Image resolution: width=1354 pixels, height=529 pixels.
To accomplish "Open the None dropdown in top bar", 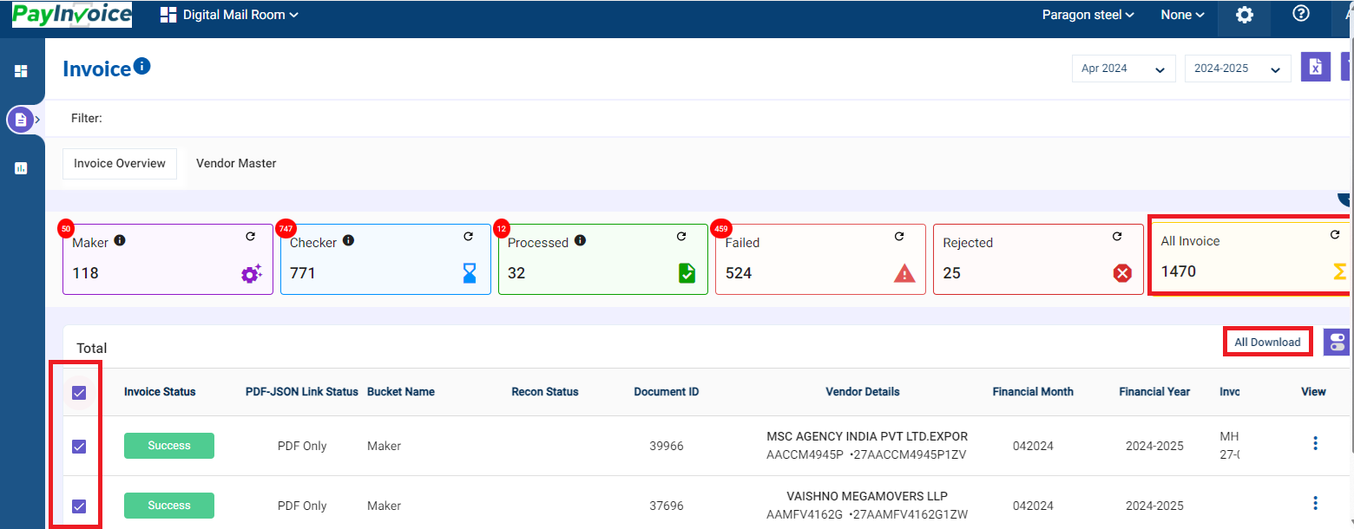I will pos(1183,15).
